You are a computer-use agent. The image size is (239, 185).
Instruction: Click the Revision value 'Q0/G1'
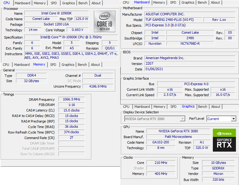click(110, 48)
